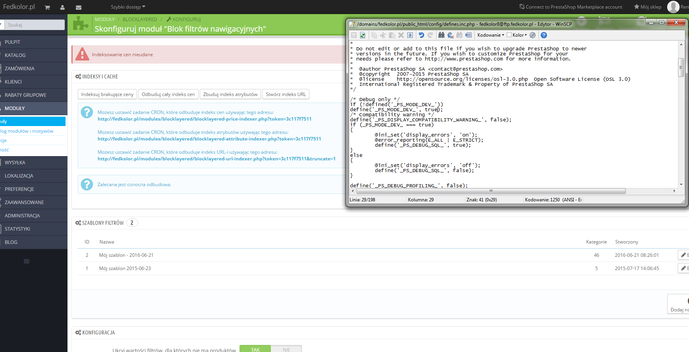Set hide empty filter values to NIE
This screenshot has width=689, height=352.
coord(286,349)
